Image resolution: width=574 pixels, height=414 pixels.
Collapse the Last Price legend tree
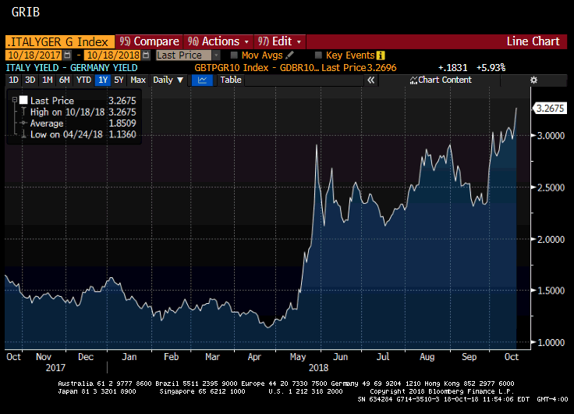(13, 101)
